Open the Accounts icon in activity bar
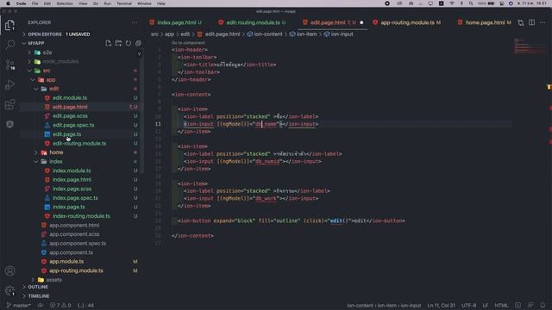Viewport: 552px width, 310px height. pyautogui.click(x=9, y=271)
